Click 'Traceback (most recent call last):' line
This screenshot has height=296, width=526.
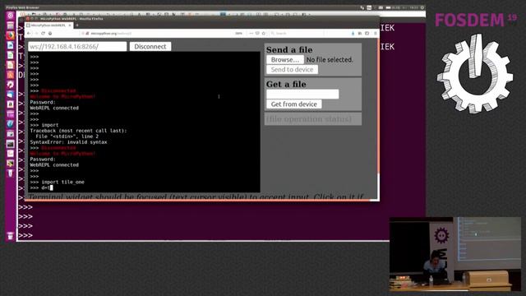(x=79, y=131)
